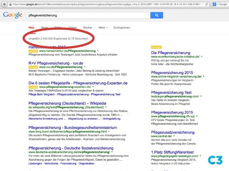Expand arrow next to de.wikipedia.org URL
The image size is (229, 171).
point(106,107)
